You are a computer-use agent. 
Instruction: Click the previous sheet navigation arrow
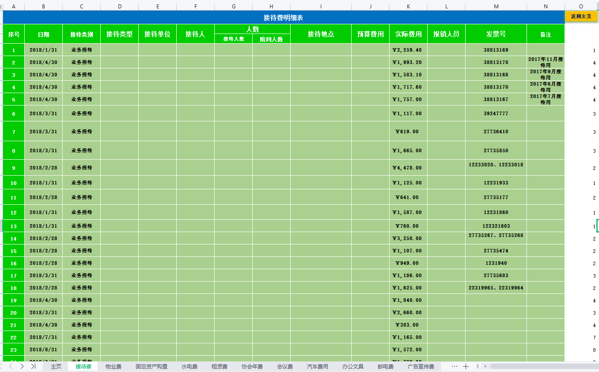[11, 367]
